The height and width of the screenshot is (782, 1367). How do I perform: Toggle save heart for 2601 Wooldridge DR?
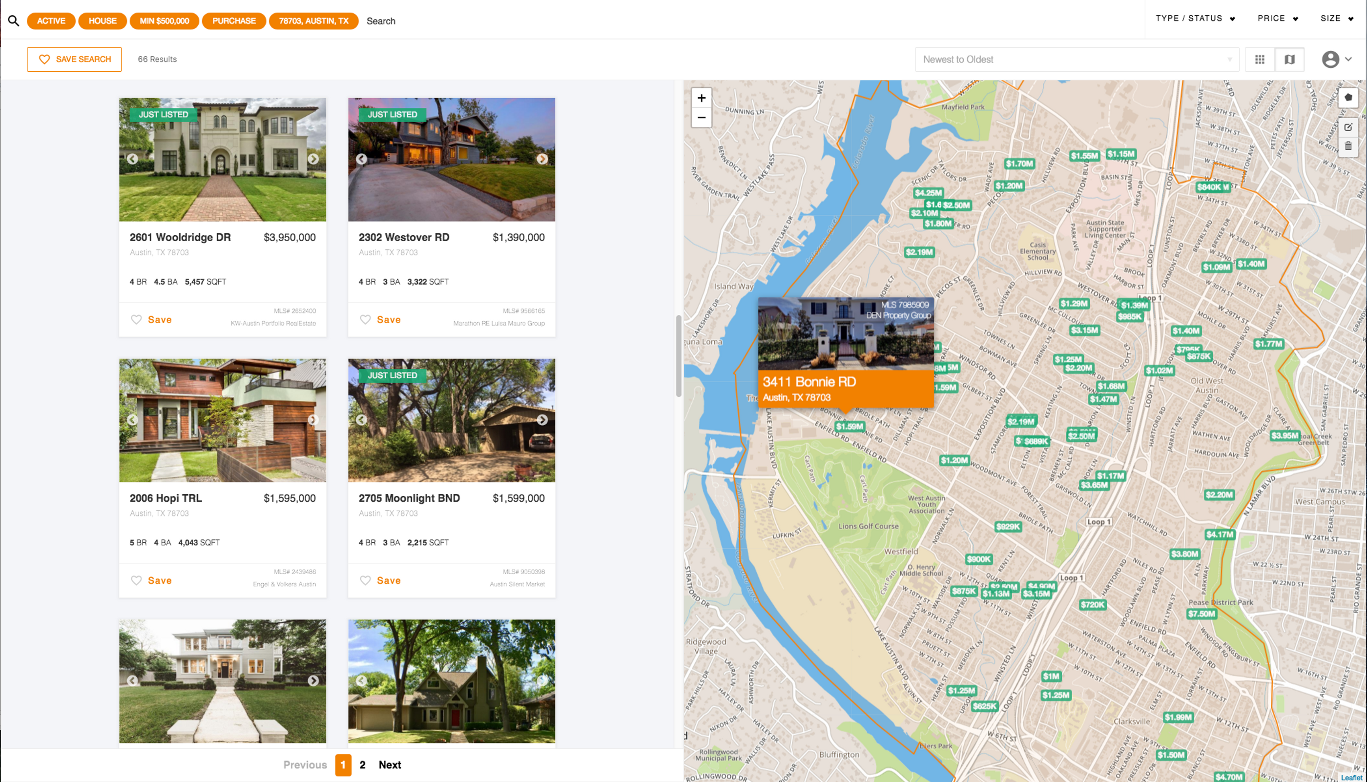(136, 320)
